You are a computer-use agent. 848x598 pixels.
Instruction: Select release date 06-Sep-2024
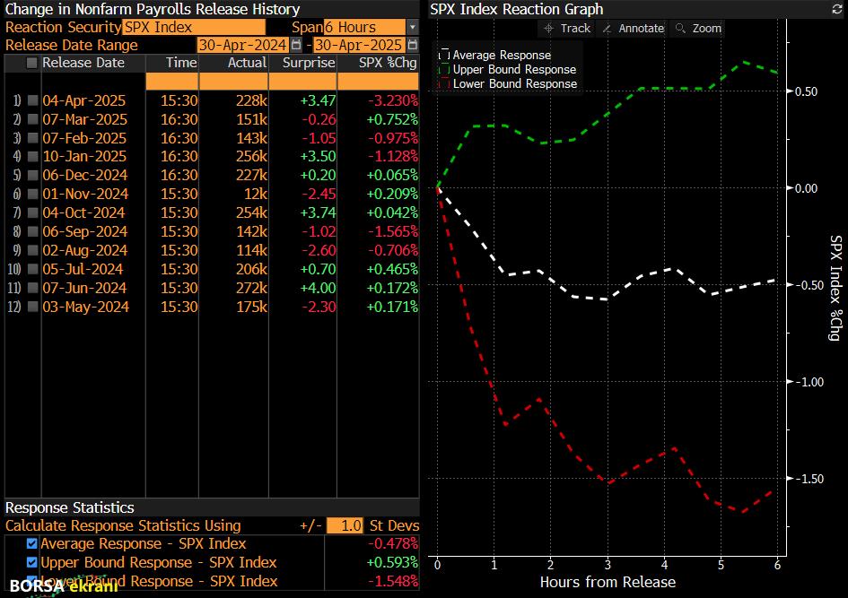[x=85, y=231]
